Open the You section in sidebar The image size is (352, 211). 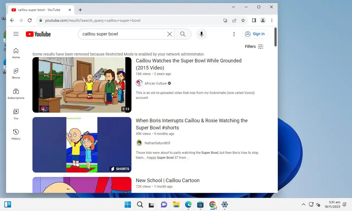click(16, 114)
